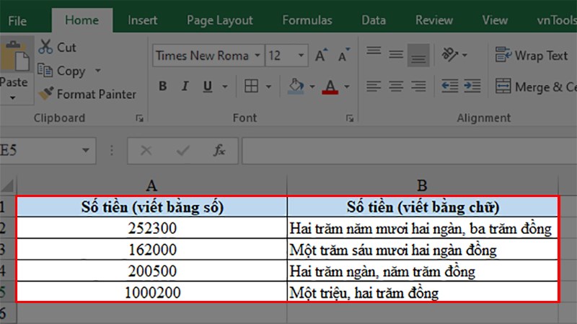Viewport: 577px width, 324px height.
Task: Switch to the Formulas tab
Action: click(307, 20)
